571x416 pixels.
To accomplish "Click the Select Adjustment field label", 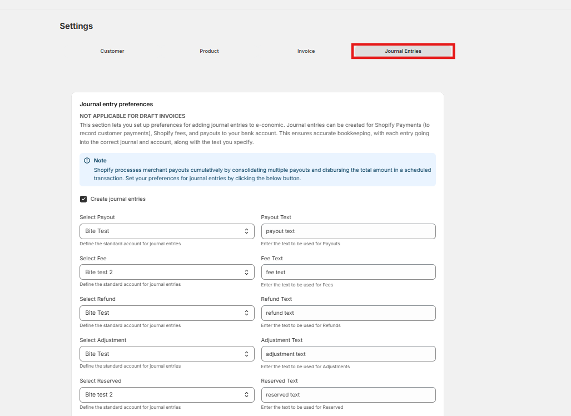I will 103,340.
